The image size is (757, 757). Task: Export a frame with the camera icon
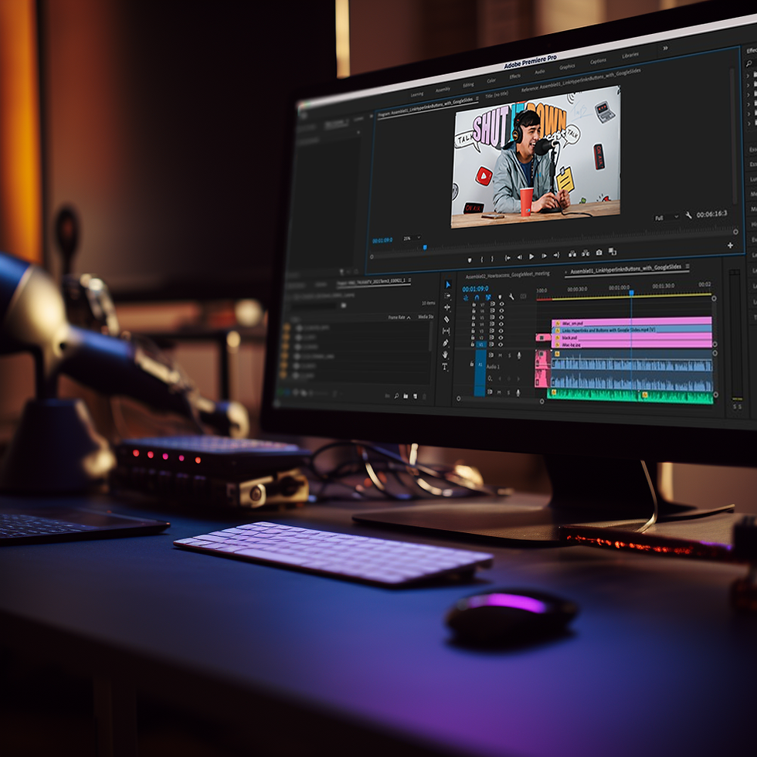click(x=599, y=253)
